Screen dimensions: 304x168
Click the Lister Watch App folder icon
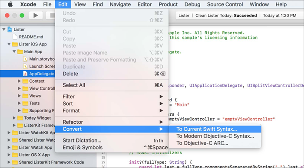point(15,147)
